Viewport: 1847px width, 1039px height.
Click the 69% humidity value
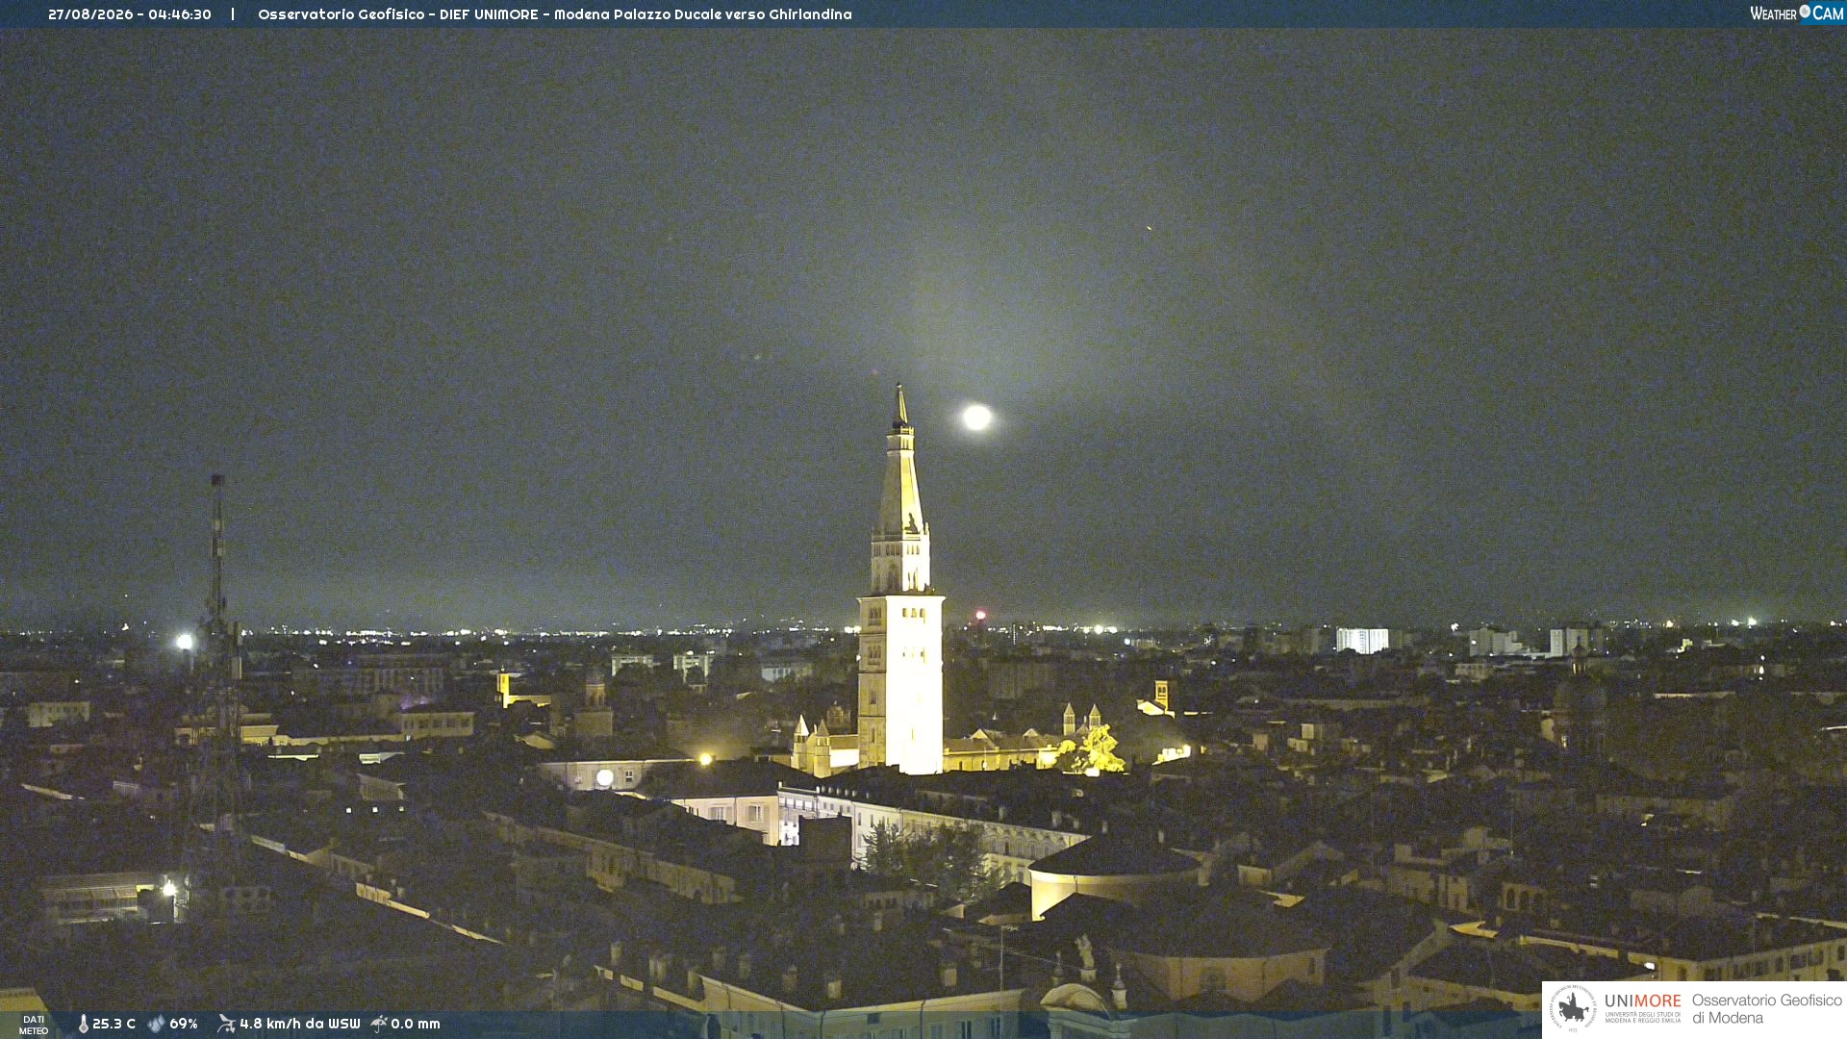[184, 1025]
